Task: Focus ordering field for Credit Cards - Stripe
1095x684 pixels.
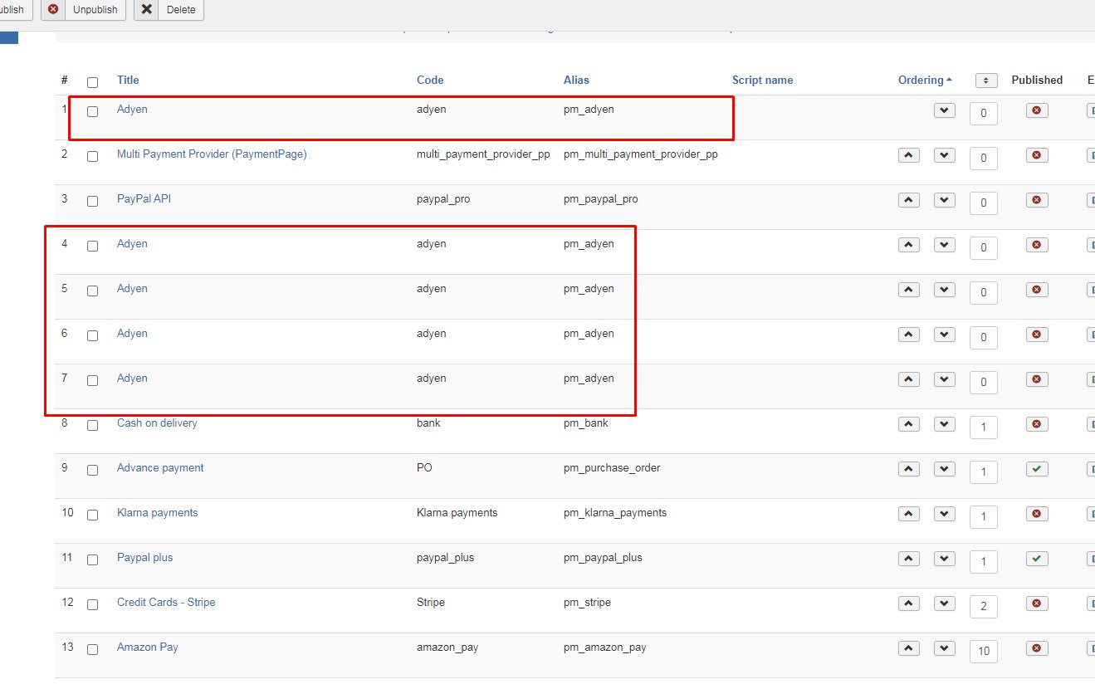Action: [984, 606]
